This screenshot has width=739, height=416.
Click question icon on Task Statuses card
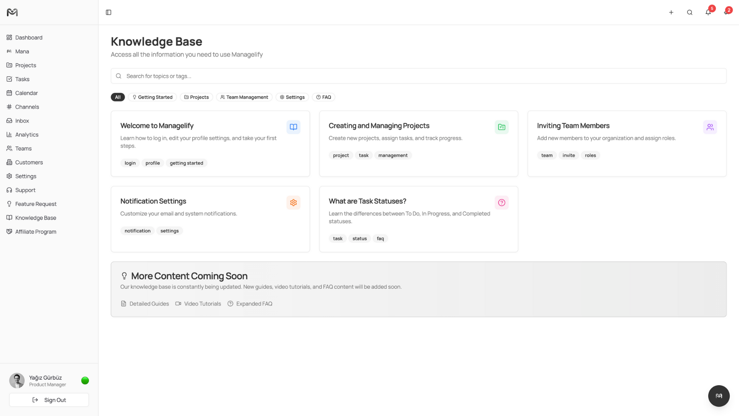click(502, 203)
